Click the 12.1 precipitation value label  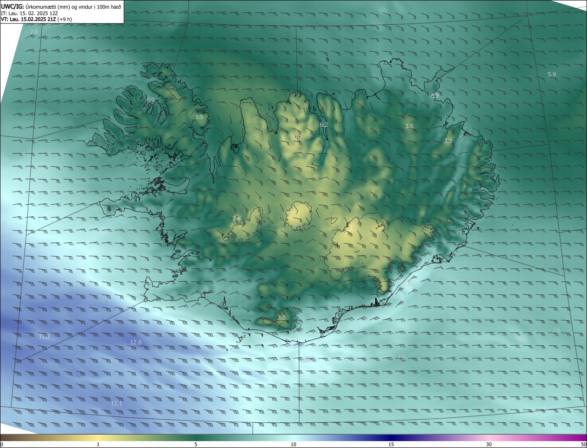click(x=116, y=403)
